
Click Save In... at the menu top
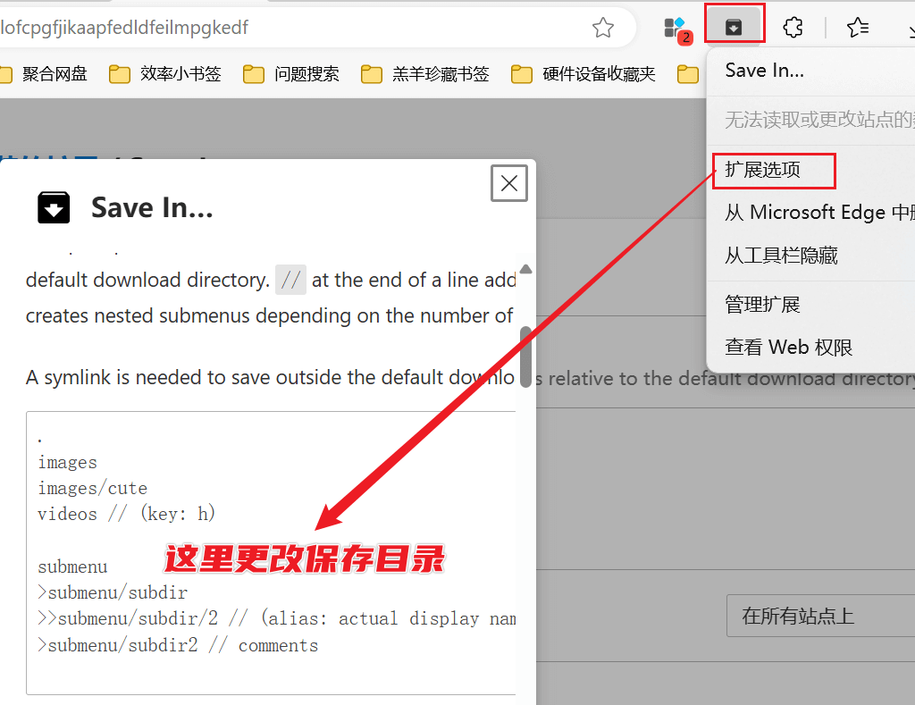[766, 68]
